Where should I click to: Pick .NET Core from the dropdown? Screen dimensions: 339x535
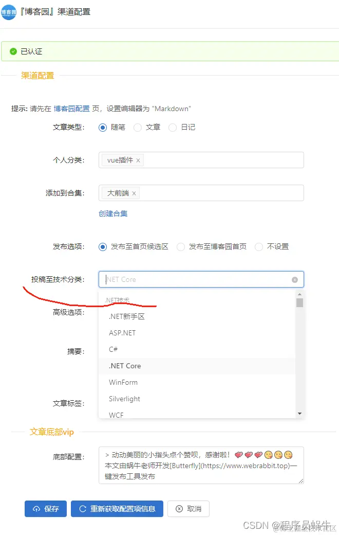197,366
